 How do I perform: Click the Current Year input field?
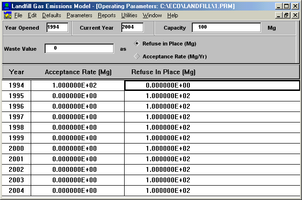coord(132,27)
